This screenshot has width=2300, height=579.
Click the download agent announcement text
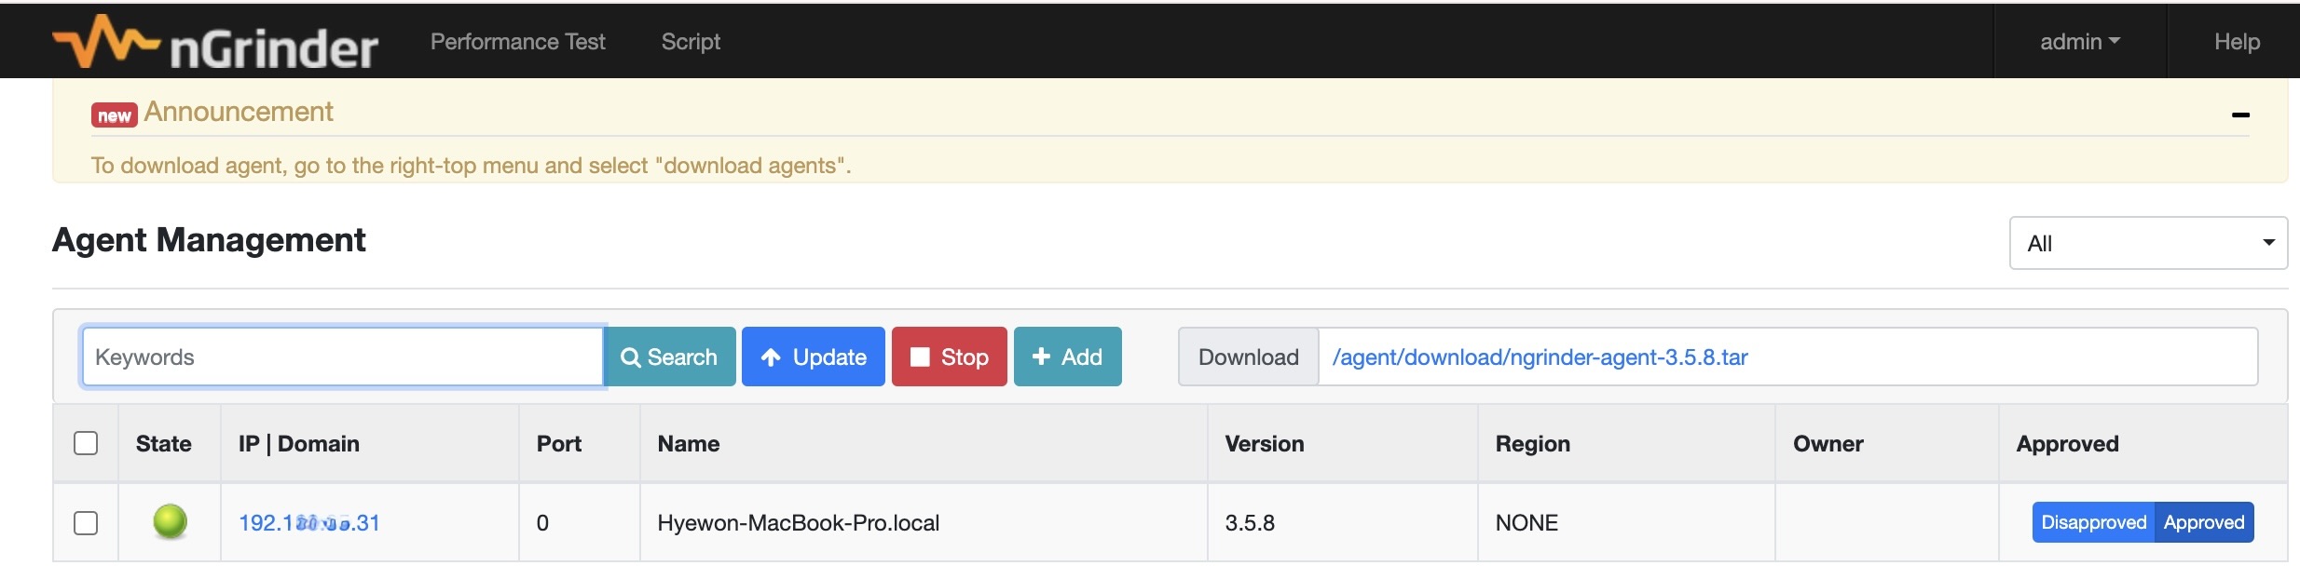(x=471, y=166)
